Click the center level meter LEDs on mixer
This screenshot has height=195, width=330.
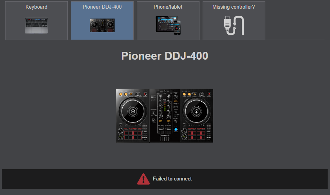tap(165, 106)
